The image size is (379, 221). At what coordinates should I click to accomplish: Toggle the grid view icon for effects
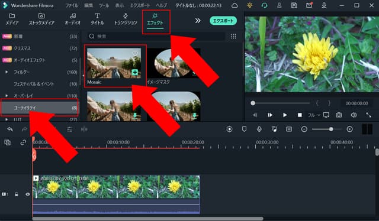point(233,36)
